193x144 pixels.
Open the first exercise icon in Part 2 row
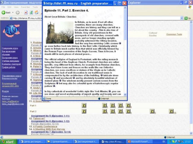coord(84,111)
